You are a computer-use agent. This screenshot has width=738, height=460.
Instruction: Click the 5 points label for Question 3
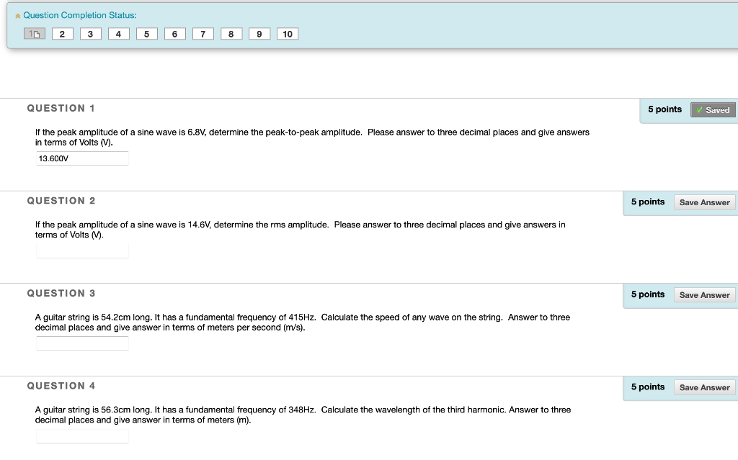point(648,294)
